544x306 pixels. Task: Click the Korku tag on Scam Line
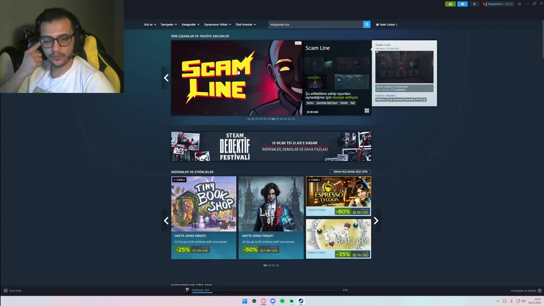pos(310,103)
